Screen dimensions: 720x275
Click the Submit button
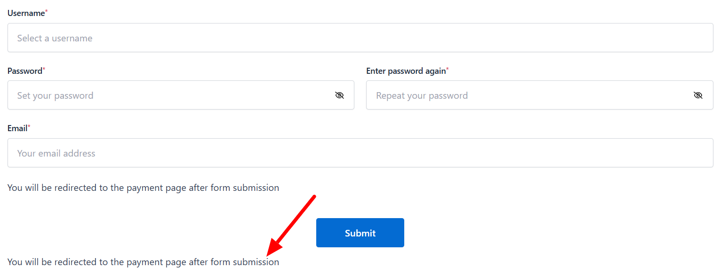pos(360,233)
